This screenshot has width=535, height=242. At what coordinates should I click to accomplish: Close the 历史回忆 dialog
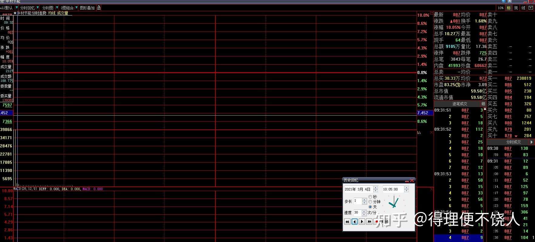[412, 180]
